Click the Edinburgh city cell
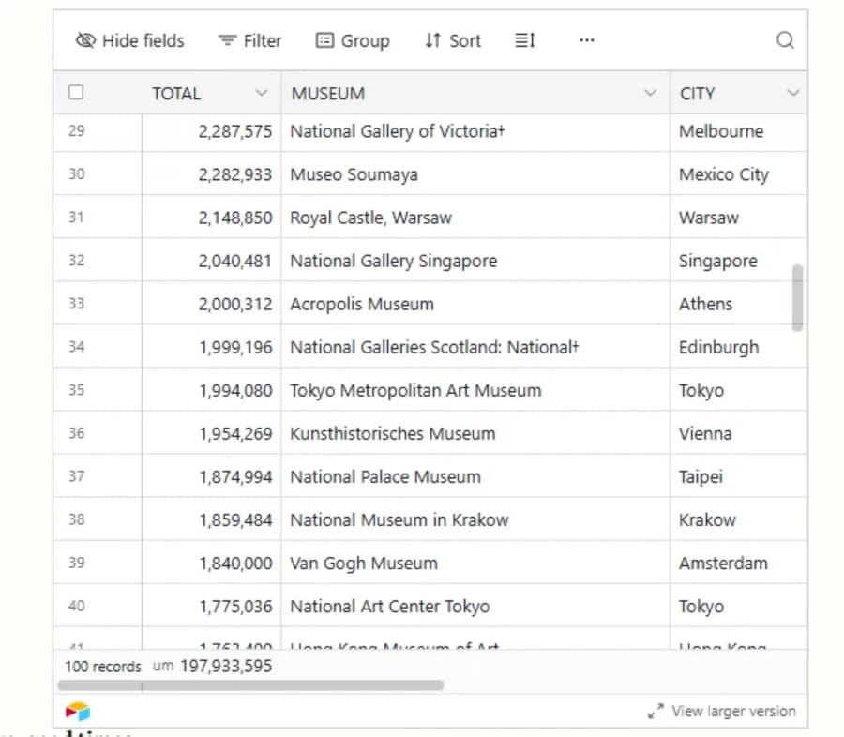The width and height of the screenshot is (844, 737). coord(739,347)
